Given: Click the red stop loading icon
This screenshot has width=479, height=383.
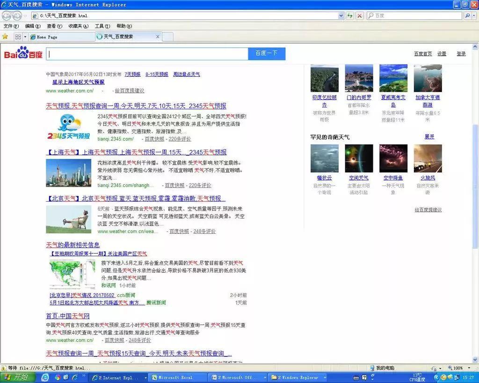Looking at the screenshot, I should click(x=360, y=15).
